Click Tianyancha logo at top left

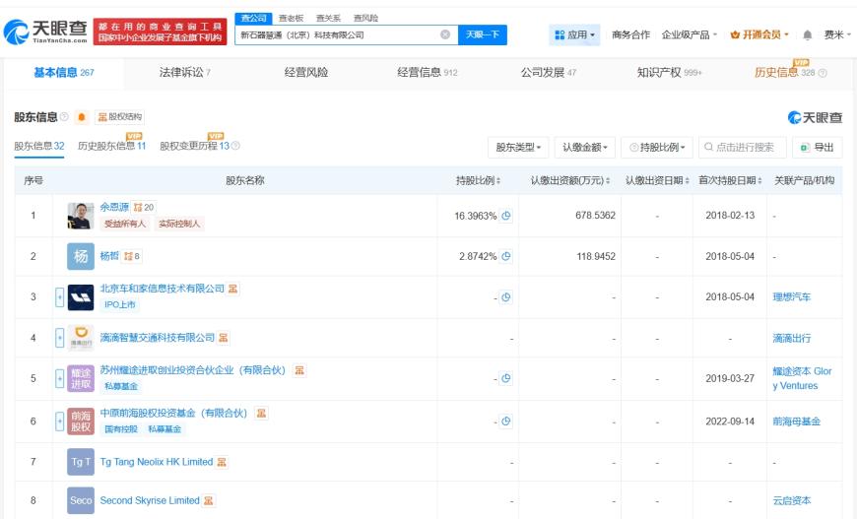(x=45, y=32)
